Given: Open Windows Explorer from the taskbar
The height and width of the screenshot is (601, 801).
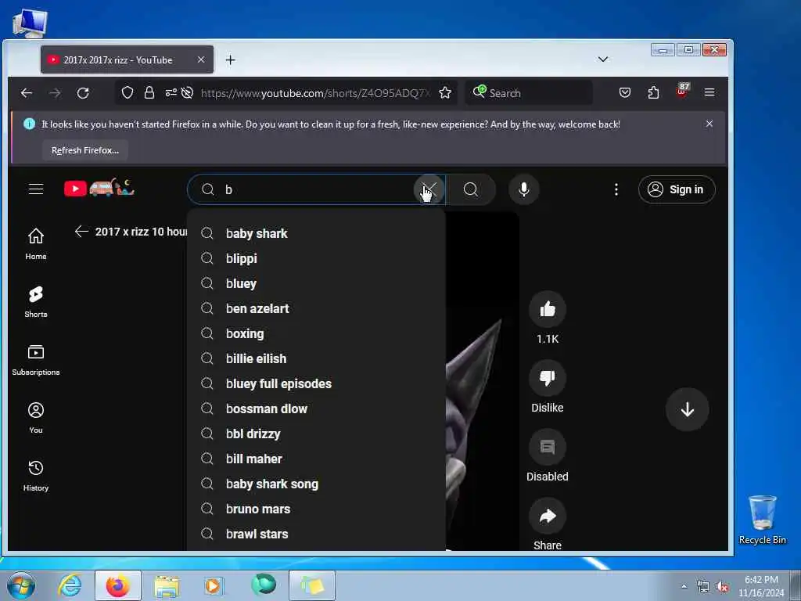Looking at the screenshot, I should pos(167,585).
